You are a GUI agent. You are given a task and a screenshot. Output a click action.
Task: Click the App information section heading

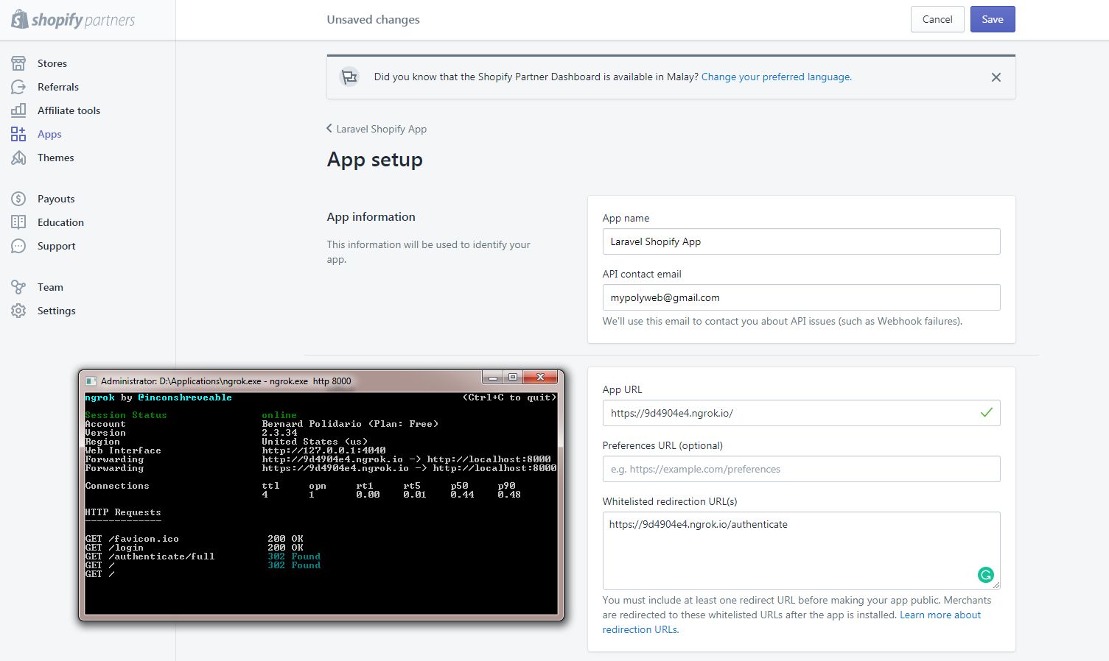[x=371, y=217]
